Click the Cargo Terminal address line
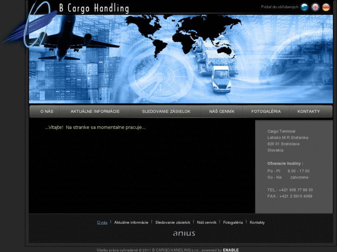Image resolution: width=337 pixels, height=252 pixels. [x=281, y=131]
